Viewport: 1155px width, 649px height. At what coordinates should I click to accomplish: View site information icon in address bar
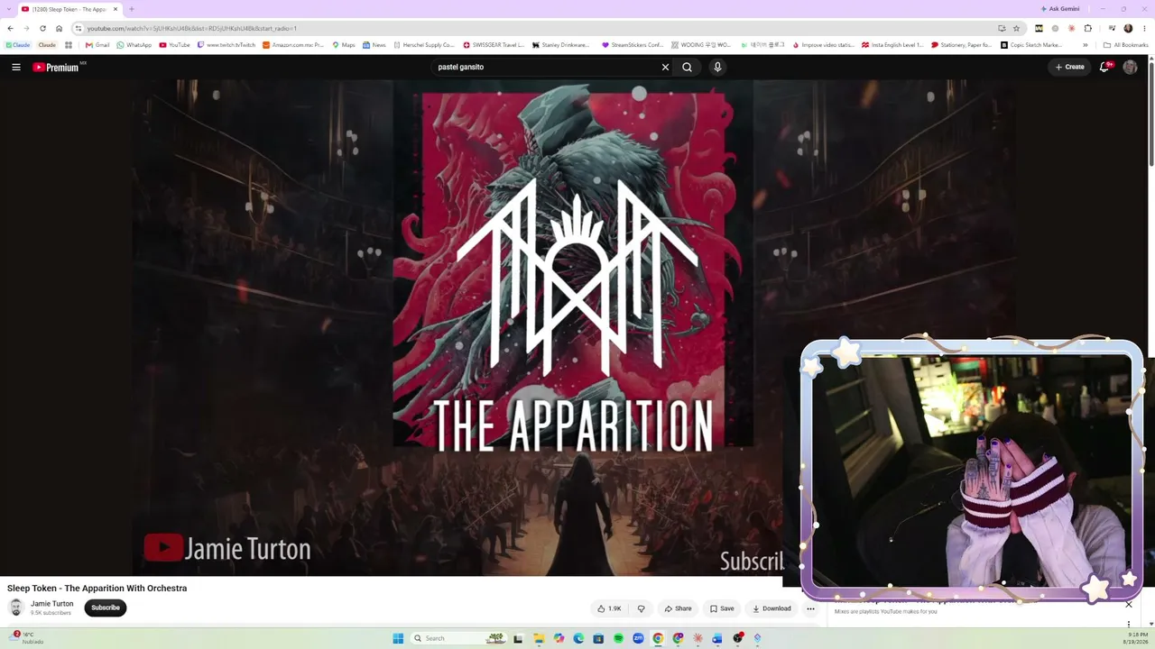[x=79, y=28]
